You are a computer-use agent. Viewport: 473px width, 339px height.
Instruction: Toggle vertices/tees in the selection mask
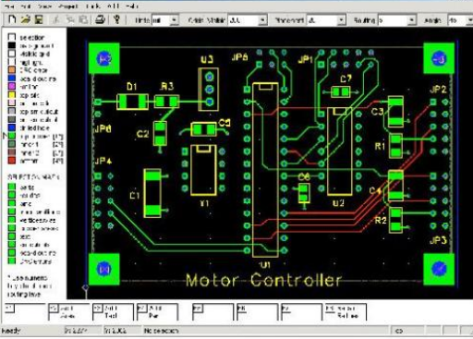pyautogui.click(x=12, y=220)
